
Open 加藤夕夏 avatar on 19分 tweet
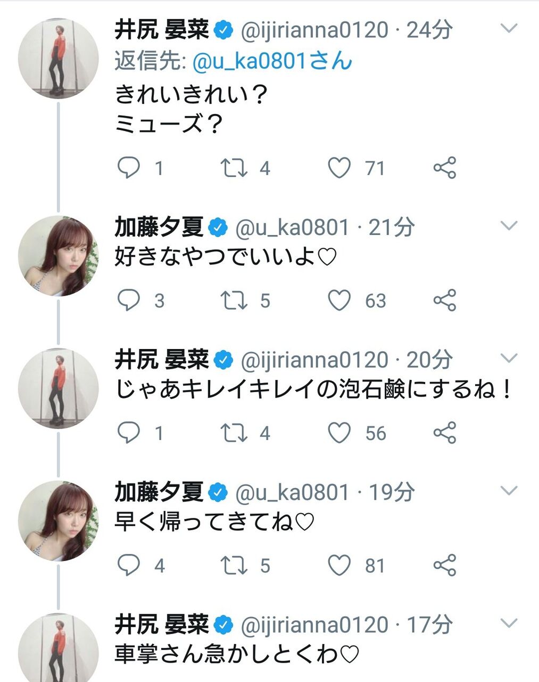point(58,521)
